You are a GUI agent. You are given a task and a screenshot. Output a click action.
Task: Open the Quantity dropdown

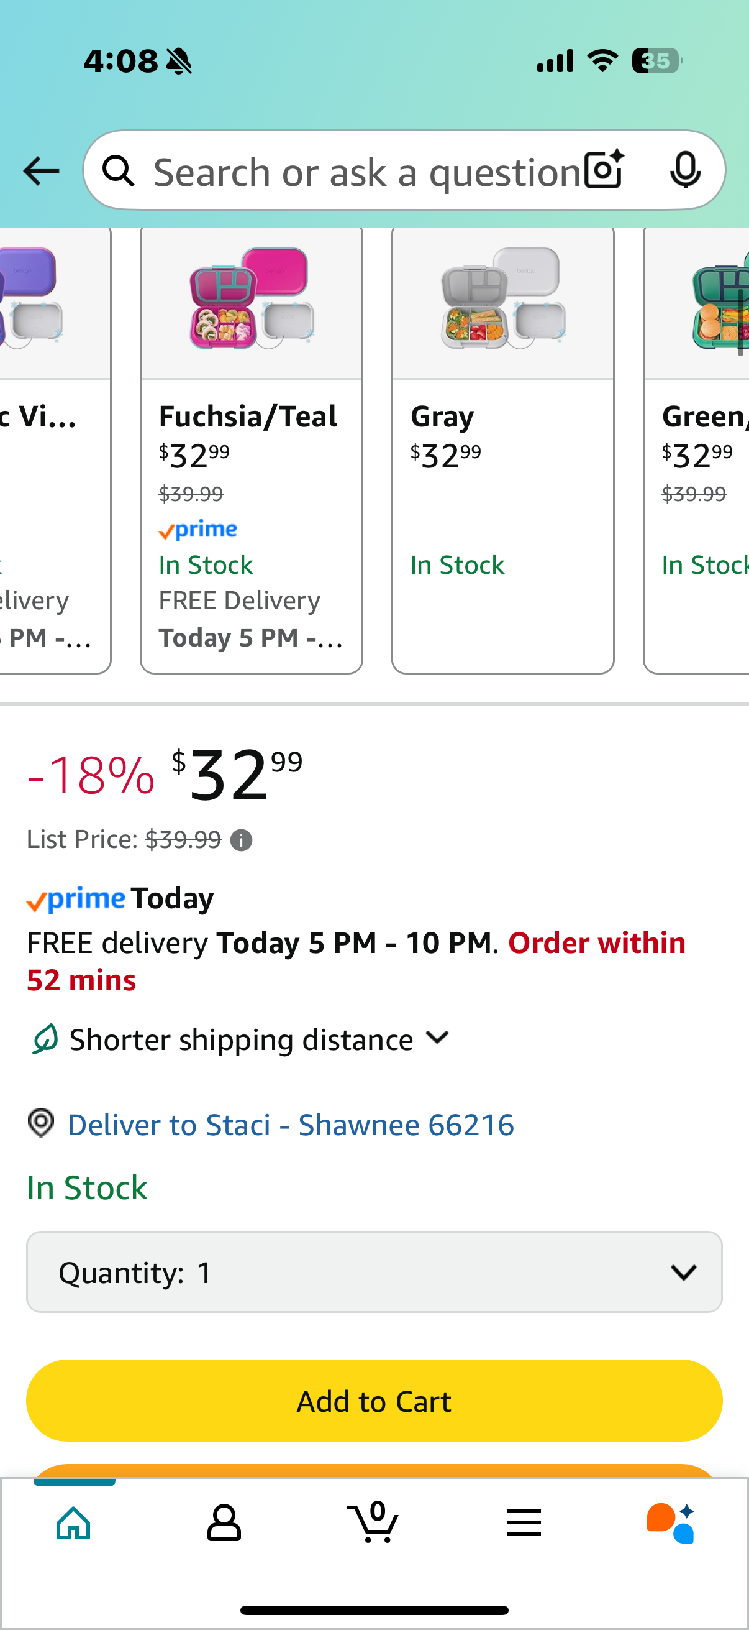[374, 1272]
